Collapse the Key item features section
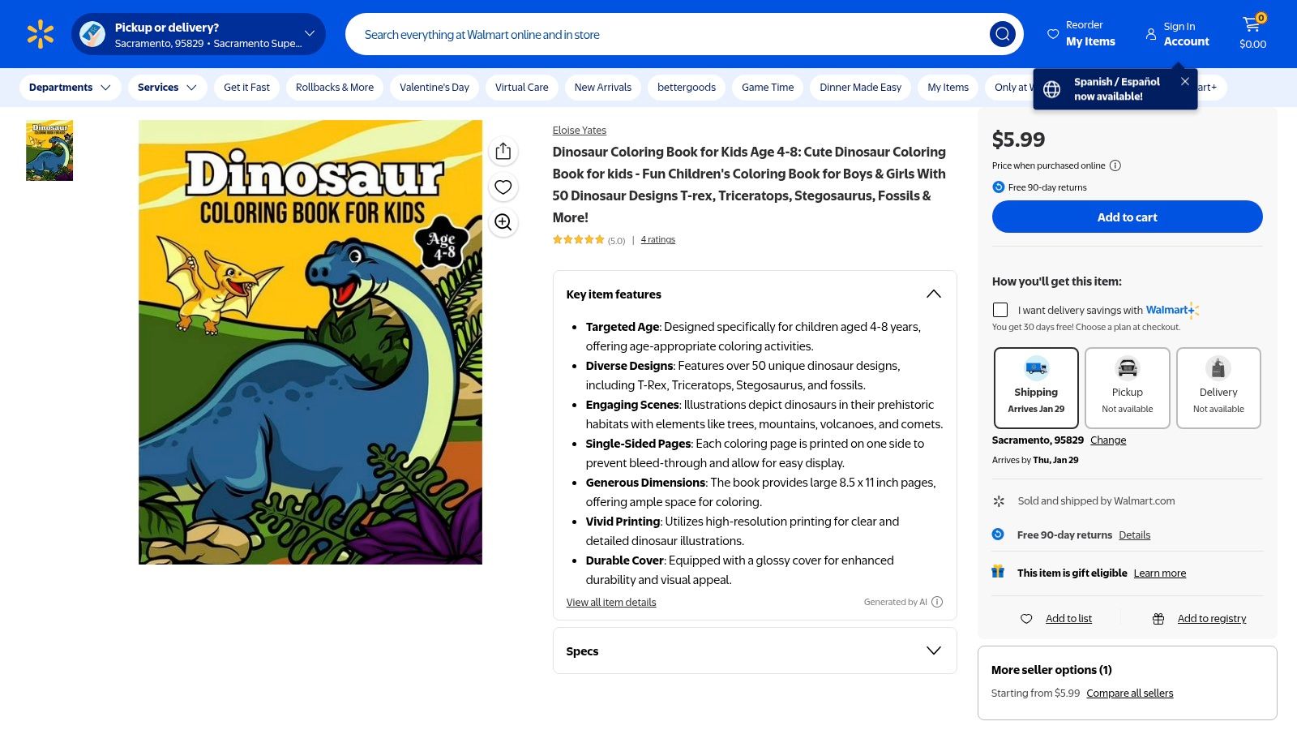 pyautogui.click(x=934, y=294)
